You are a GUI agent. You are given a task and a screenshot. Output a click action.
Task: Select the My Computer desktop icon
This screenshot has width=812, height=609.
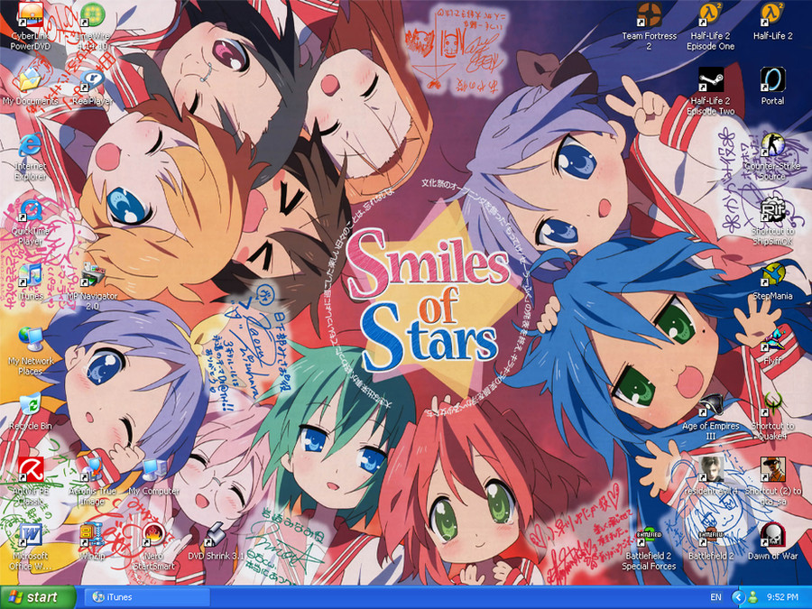click(x=153, y=470)
